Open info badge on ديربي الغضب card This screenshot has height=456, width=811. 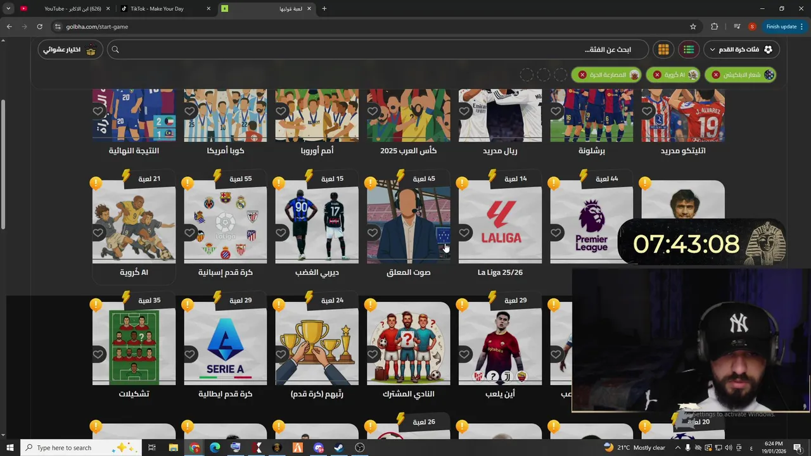pos(279,184)
